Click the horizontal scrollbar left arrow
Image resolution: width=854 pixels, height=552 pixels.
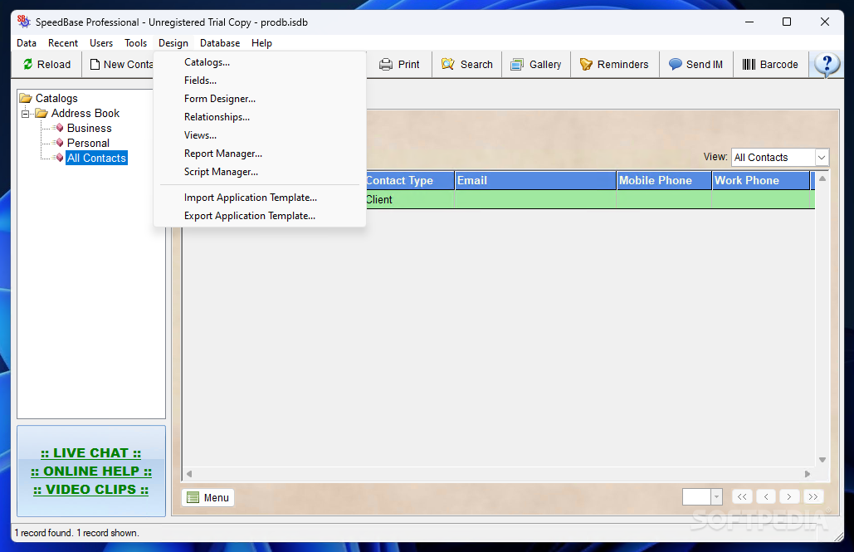(189, 473)
